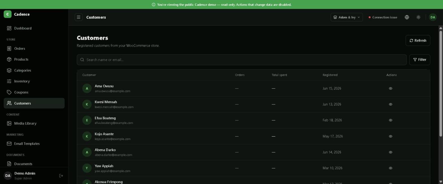This screenshot has width=443, height=184.
Task: Select the Ama Owusu customer name
Action: pos(104,86)
